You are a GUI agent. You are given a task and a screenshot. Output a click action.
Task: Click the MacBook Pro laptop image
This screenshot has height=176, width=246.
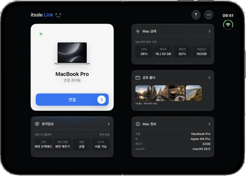[x=72, y=53]
